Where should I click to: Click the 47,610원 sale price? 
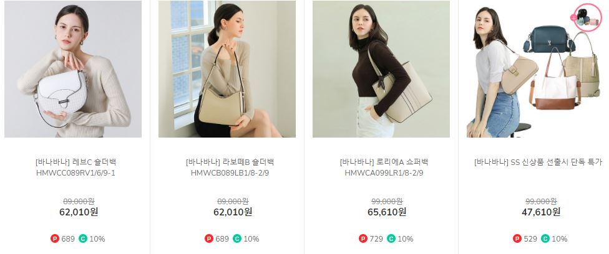point(541,212)
